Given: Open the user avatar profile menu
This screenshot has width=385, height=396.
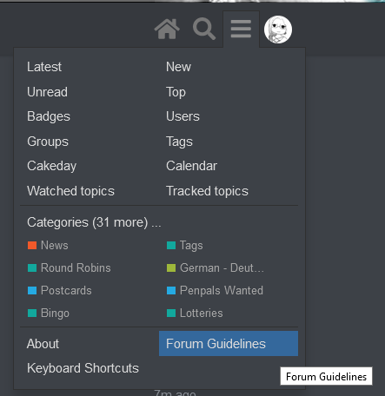Looking at the screenshot, I should click(x=278, y=30).
